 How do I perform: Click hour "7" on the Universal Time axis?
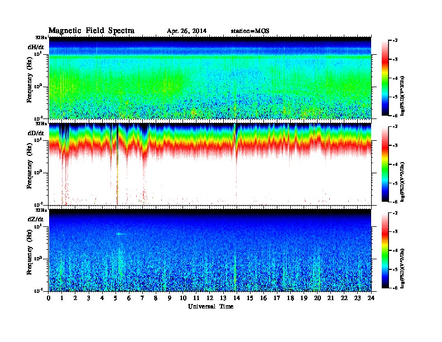coord(142,298)
